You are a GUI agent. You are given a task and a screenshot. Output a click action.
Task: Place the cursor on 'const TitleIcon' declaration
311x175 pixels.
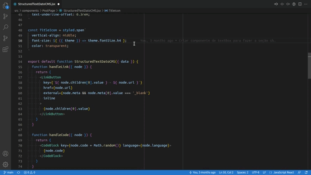42,30
